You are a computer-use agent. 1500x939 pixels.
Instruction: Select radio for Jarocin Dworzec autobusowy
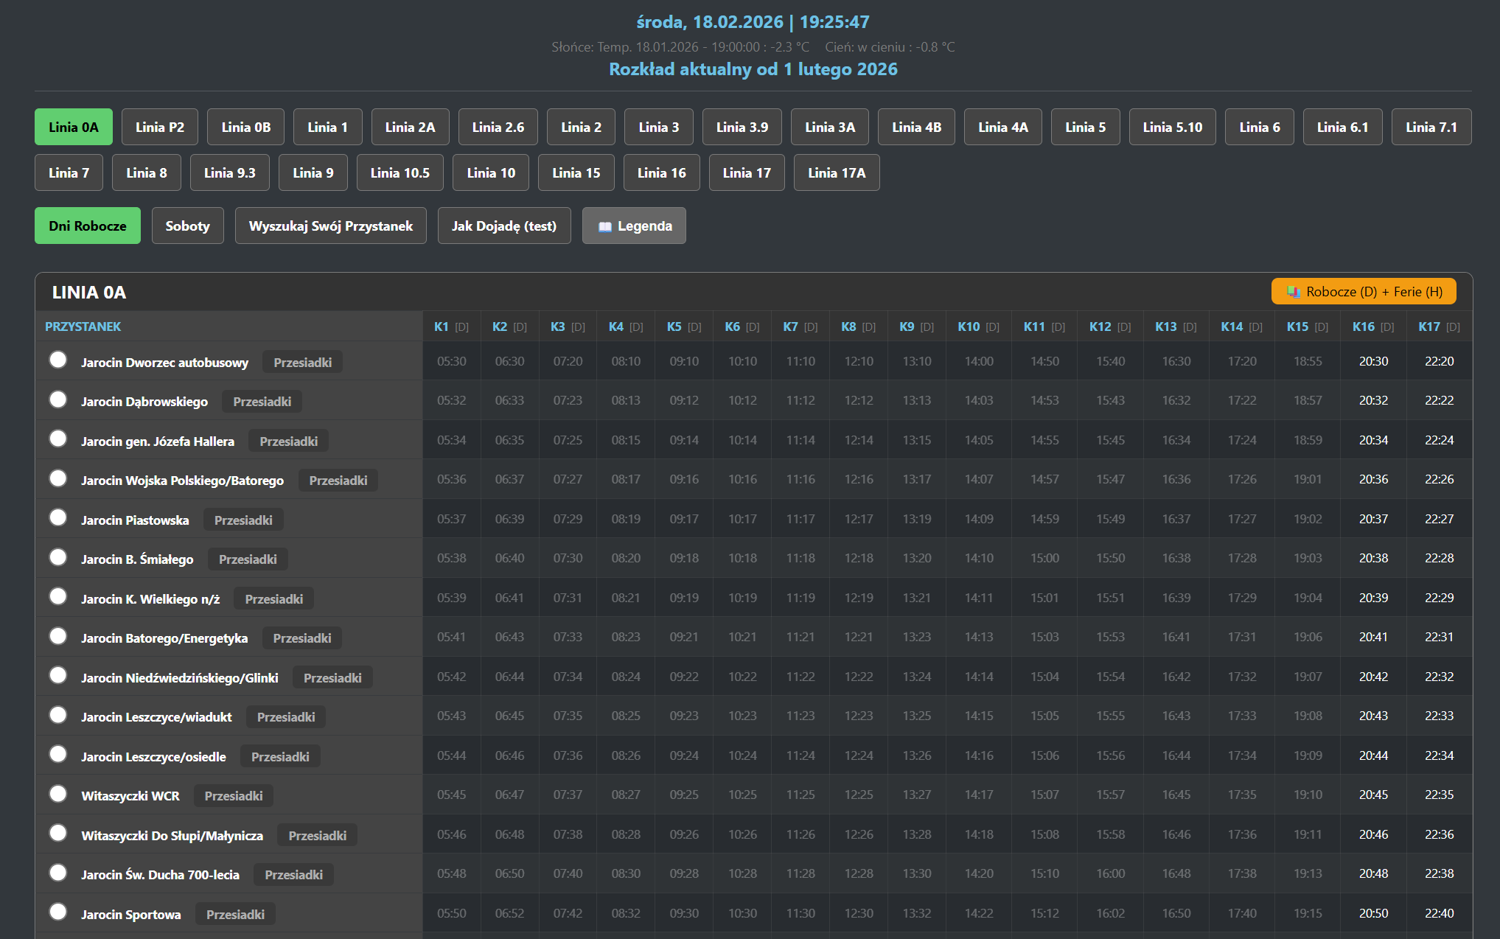coord(58,360)
